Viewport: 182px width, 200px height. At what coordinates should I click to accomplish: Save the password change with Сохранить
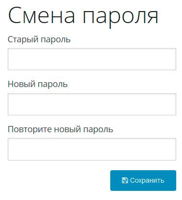(143, 180)
